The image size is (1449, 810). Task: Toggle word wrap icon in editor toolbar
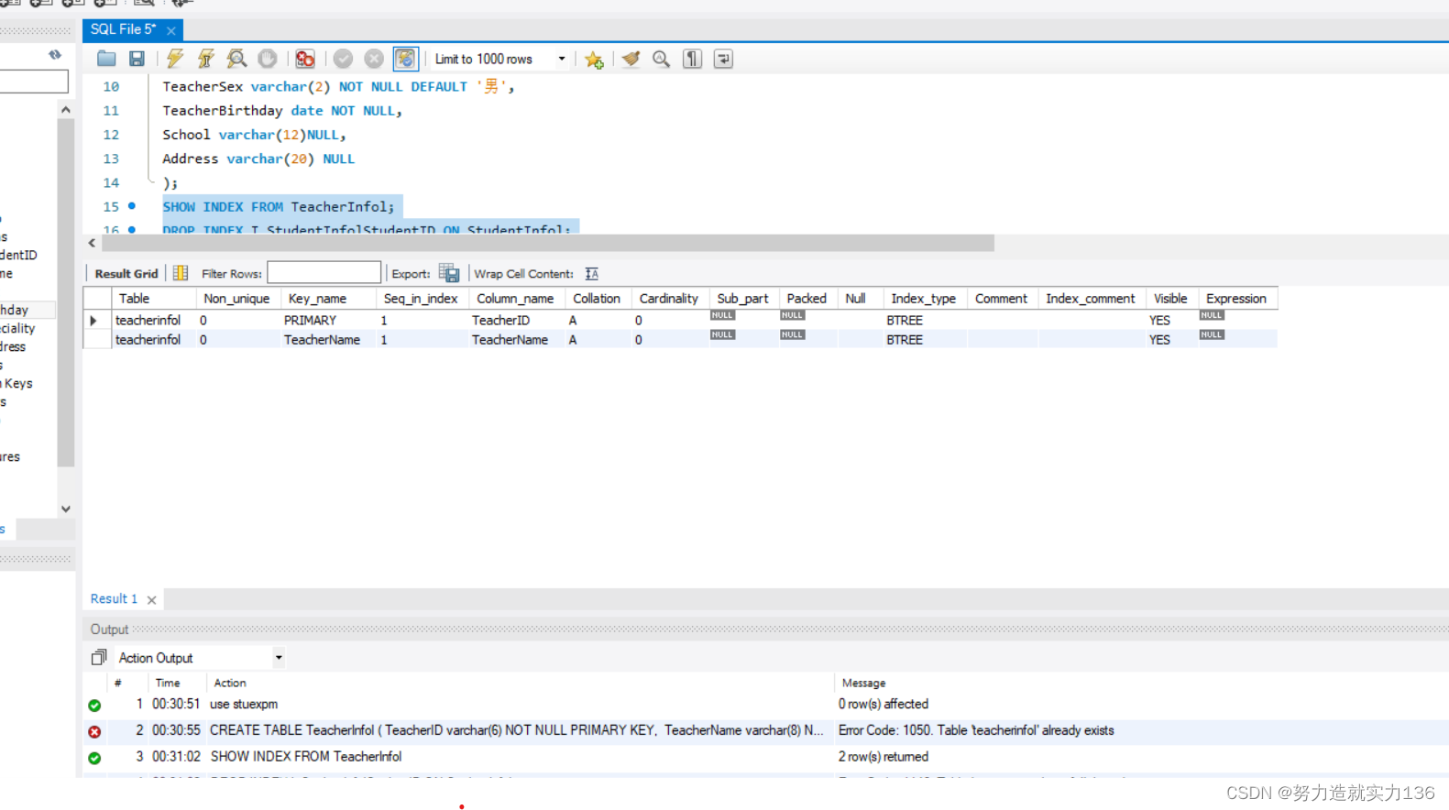723,59
